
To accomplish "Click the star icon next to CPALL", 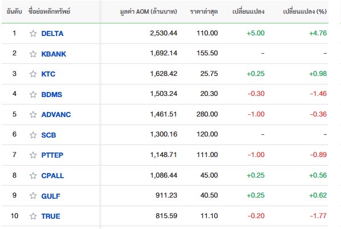I will pos(33,175).
